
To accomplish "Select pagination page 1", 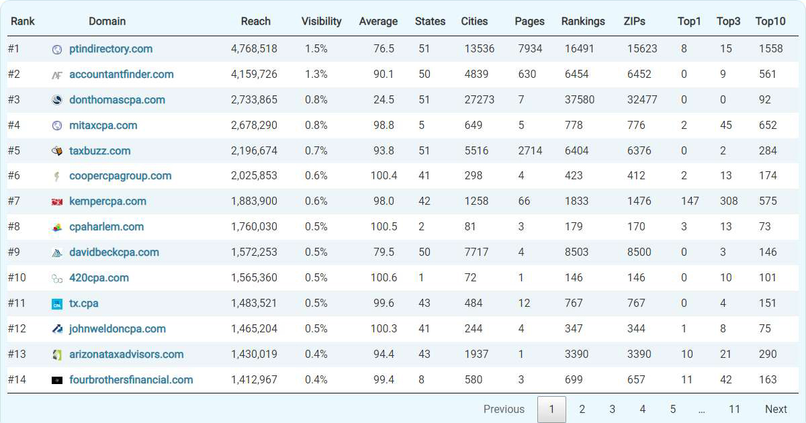I will tap(551, 410).
